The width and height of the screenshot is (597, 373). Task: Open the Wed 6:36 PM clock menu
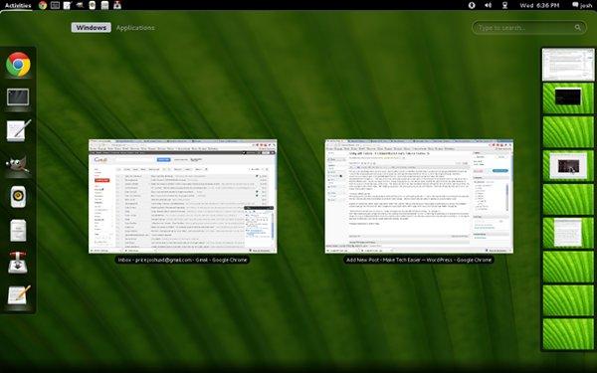pyautogui.click(x=539, y=5)
